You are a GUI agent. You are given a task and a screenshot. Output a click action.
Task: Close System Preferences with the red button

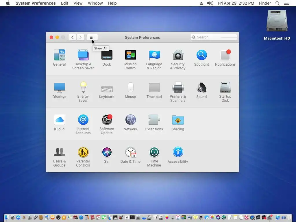(51, 37)
